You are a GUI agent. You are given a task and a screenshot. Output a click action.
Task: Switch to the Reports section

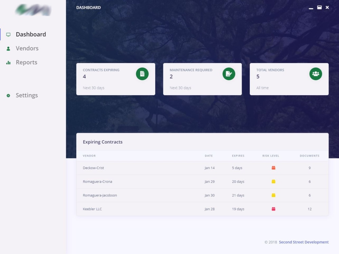point(26,62)
